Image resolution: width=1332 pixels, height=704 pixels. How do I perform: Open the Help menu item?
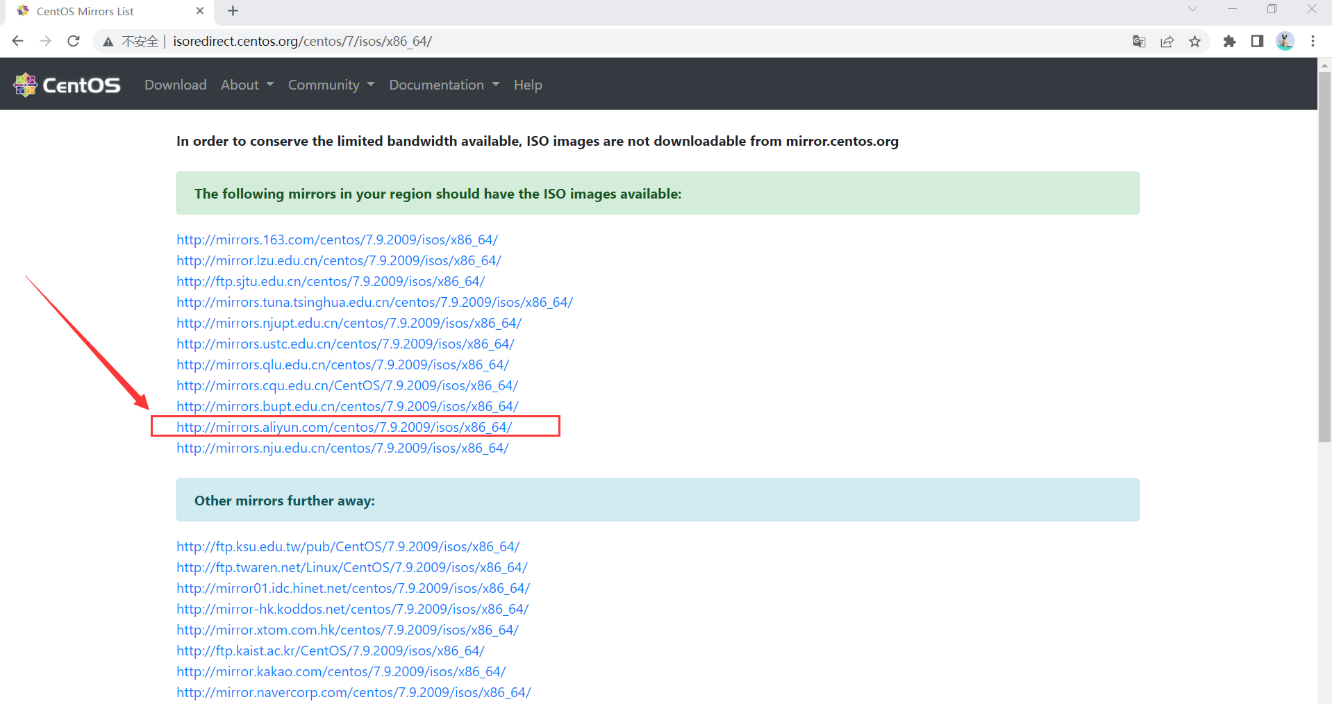(x=528, y=85)
